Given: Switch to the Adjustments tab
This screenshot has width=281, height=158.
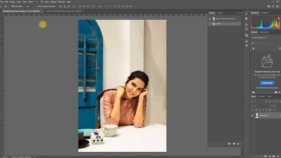Looking at the screenshot, I should [x=264, y=32].
